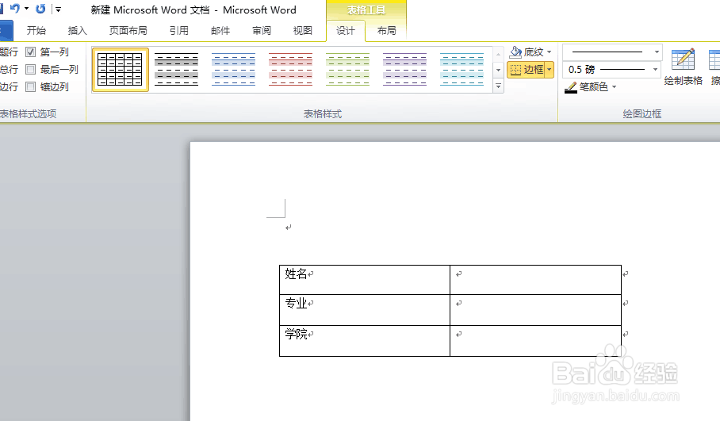Click the empty cell beside 学院
720x421 pixels.
pos(535,341)
